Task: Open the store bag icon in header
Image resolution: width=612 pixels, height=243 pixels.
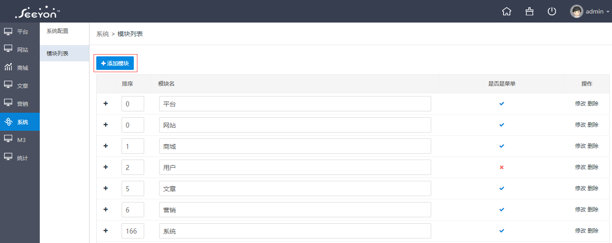Action: [x=529, y=11]
